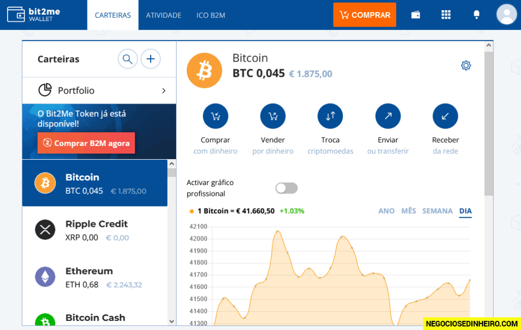Click the Receber da rede arrow icon
This screenshot has width=521, height=330.
pos(445,116)
